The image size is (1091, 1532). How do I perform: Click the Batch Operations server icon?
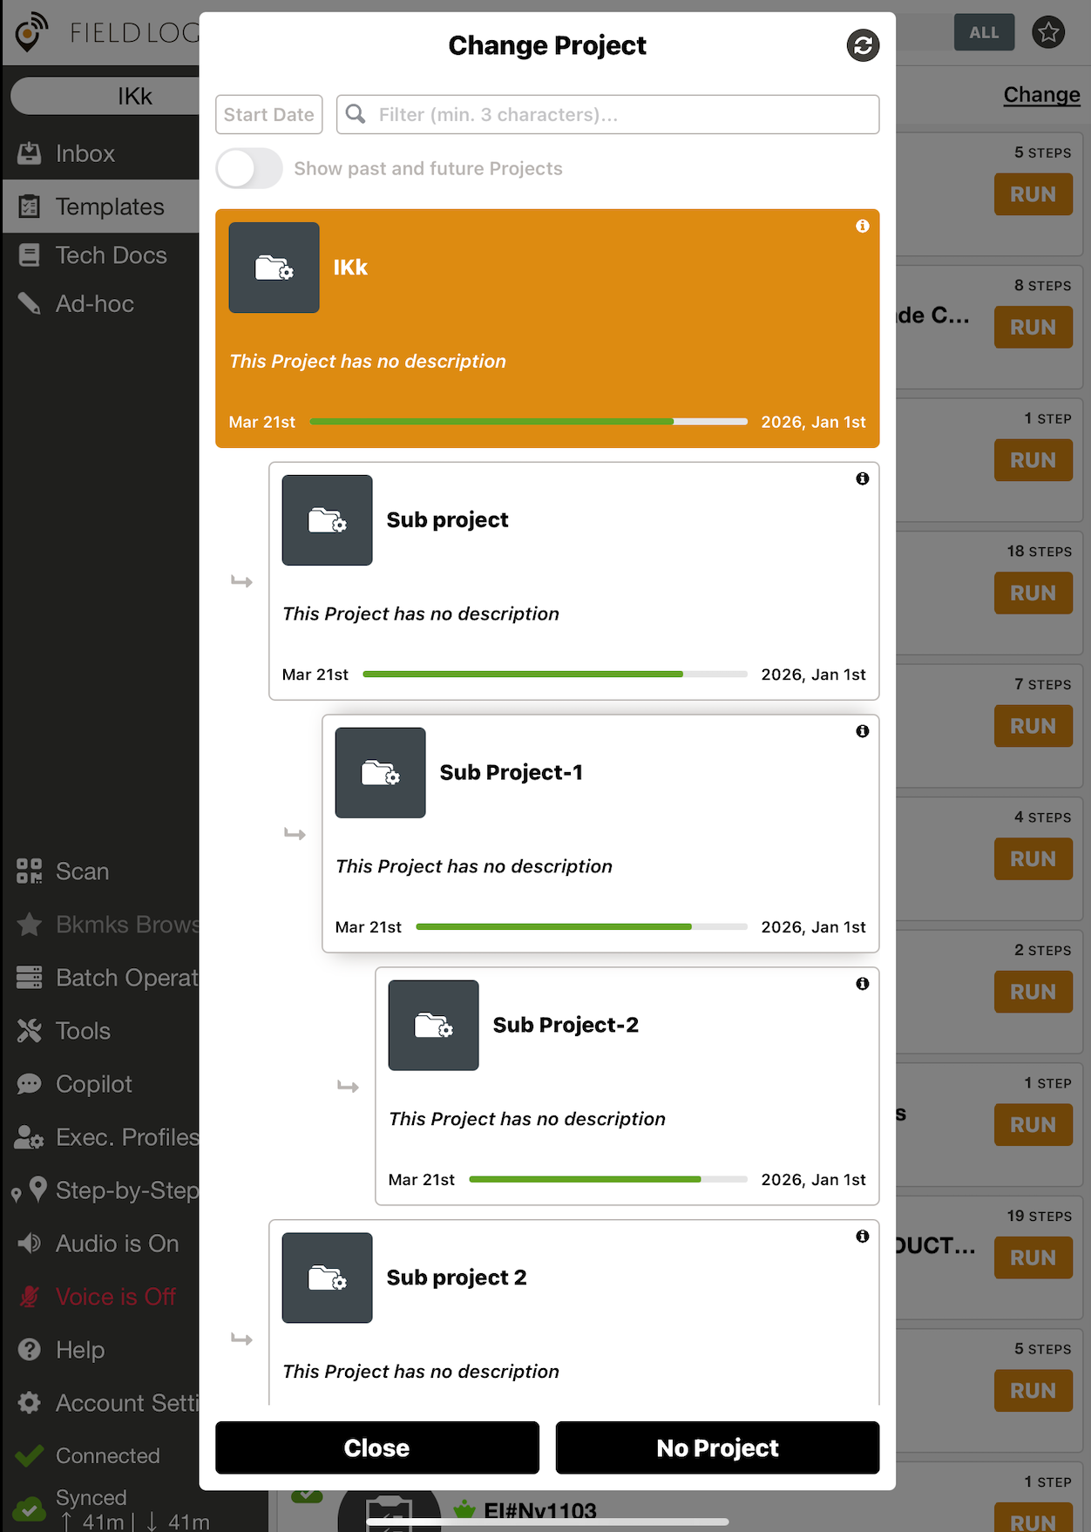point(30,978)
